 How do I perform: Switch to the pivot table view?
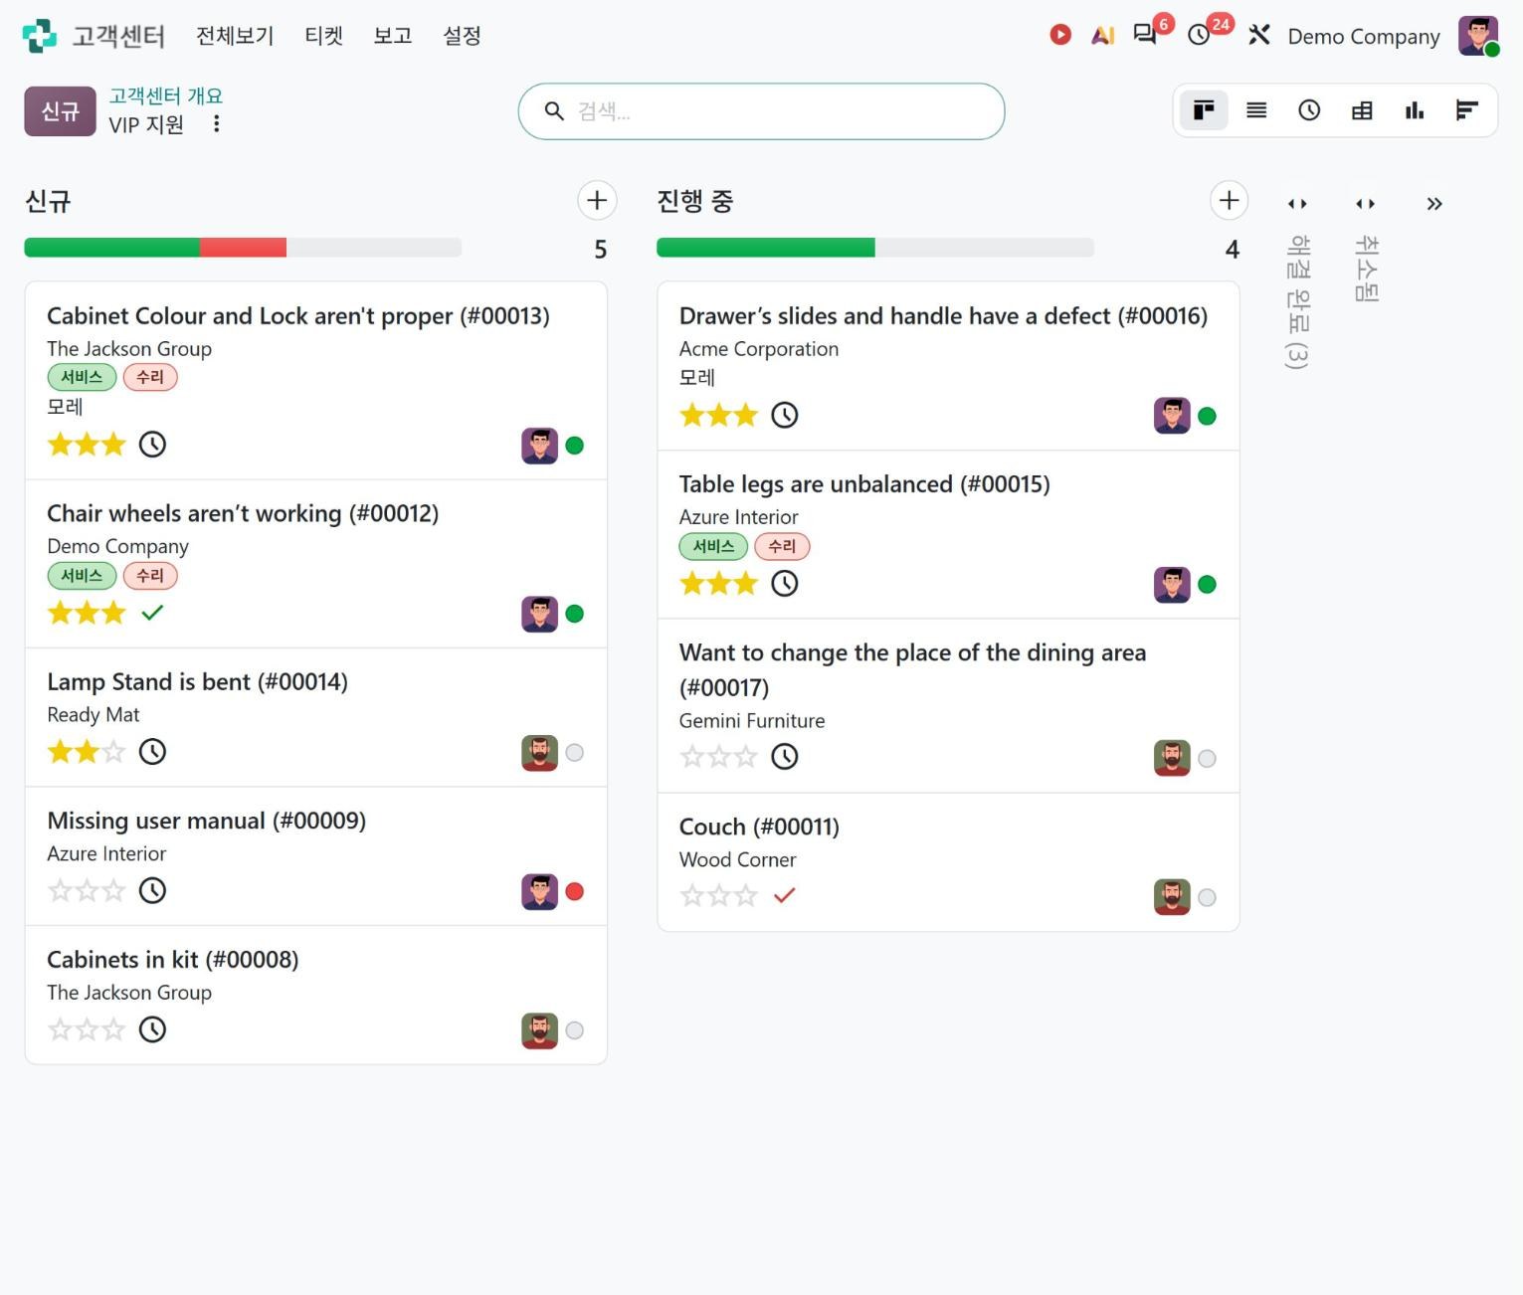coord(1362,110)
